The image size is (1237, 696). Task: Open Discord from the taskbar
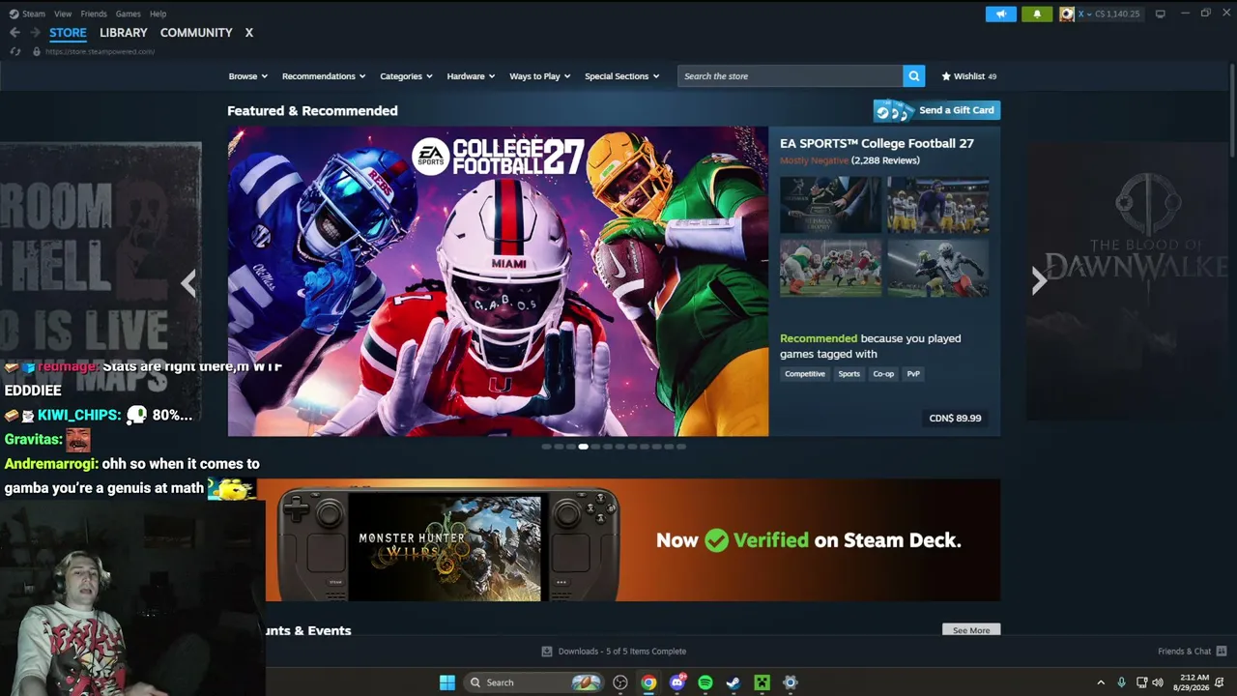677,682
